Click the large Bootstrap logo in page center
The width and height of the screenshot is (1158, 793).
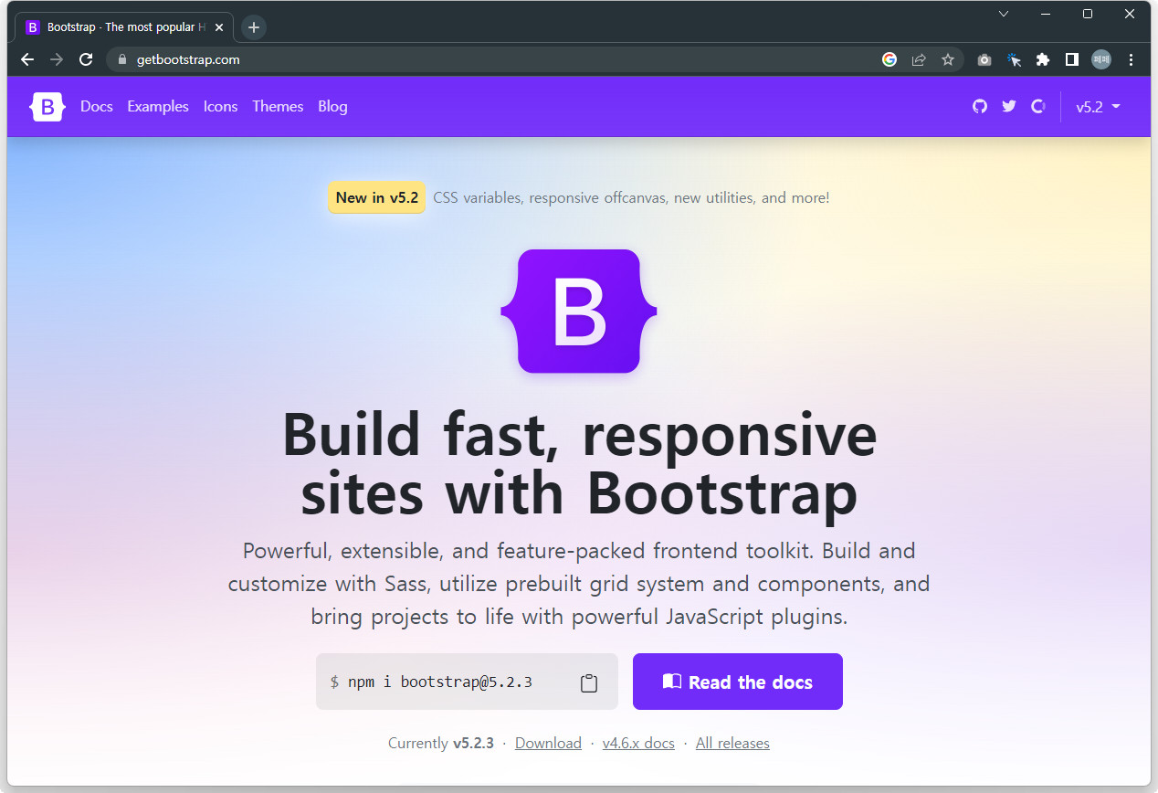578,311
